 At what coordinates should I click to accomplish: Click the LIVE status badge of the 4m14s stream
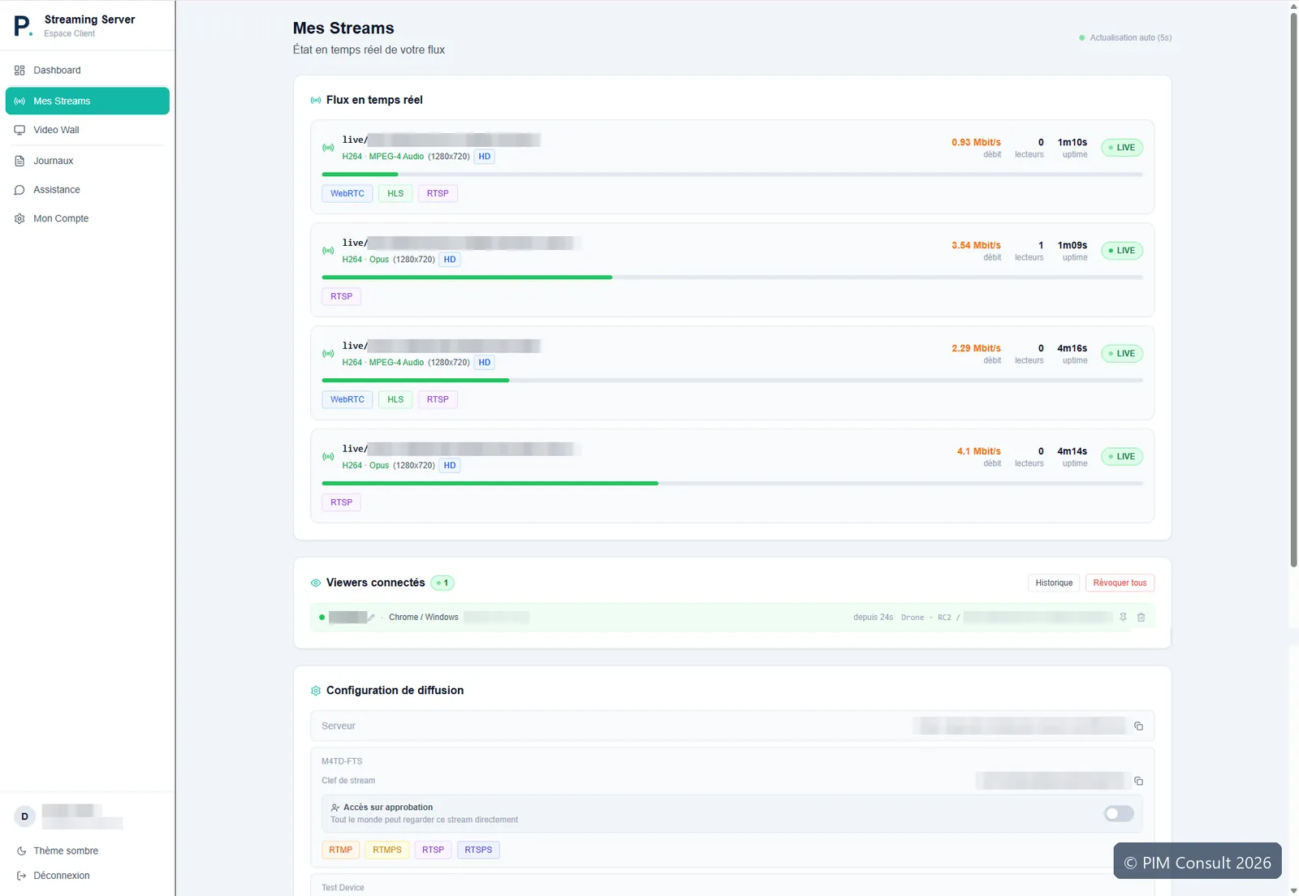pyautogui.click(x=1122, y=457)
